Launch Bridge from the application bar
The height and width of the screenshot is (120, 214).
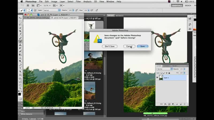click(x=28, y=5)
